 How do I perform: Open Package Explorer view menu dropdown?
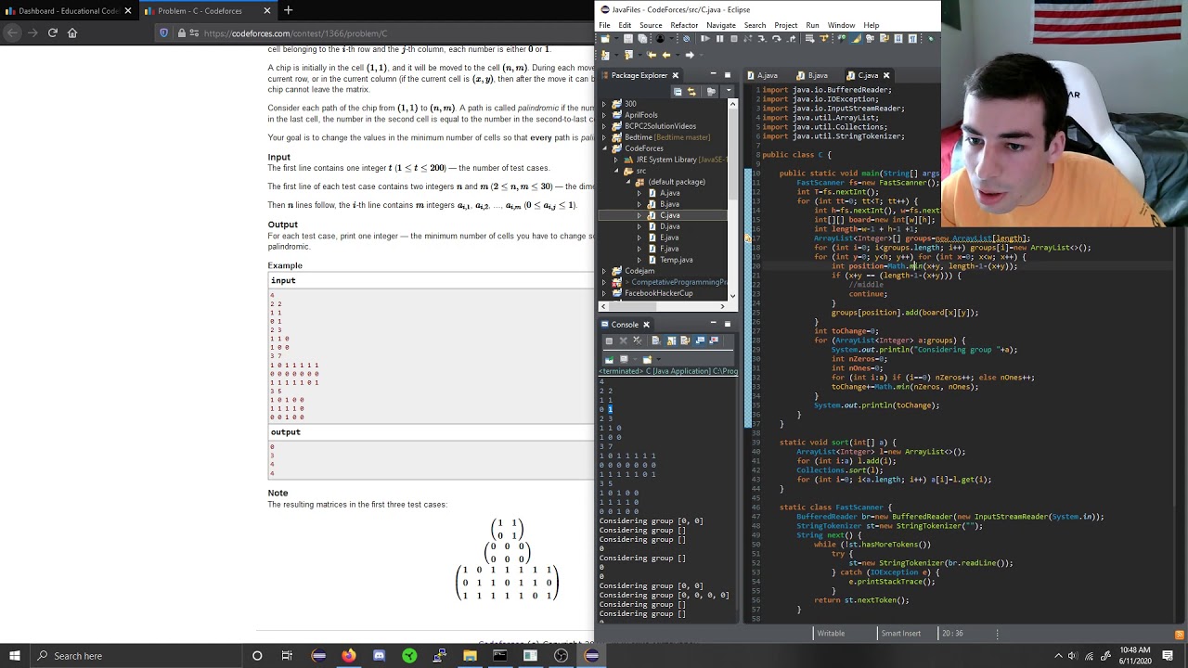(x=729, y=90)
